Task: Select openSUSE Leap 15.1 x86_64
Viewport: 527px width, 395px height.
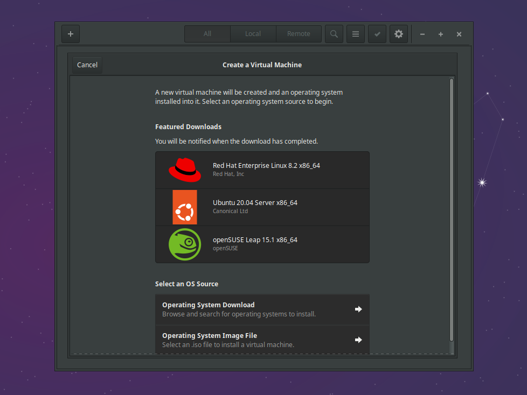Action: tap(255, 240)
